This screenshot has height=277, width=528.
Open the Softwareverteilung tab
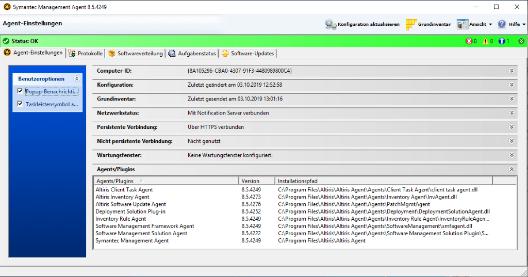[136, 53]
